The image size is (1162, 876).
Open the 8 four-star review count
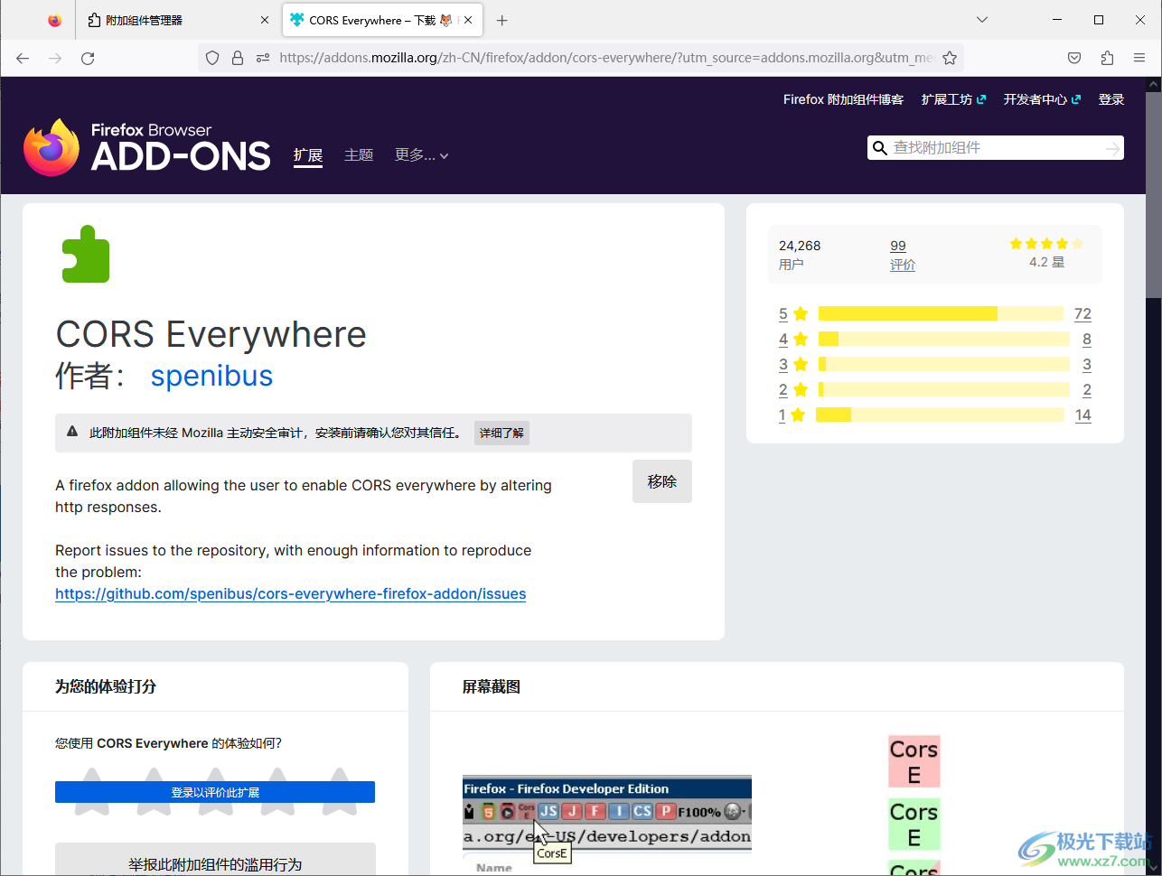[1086, 340]
